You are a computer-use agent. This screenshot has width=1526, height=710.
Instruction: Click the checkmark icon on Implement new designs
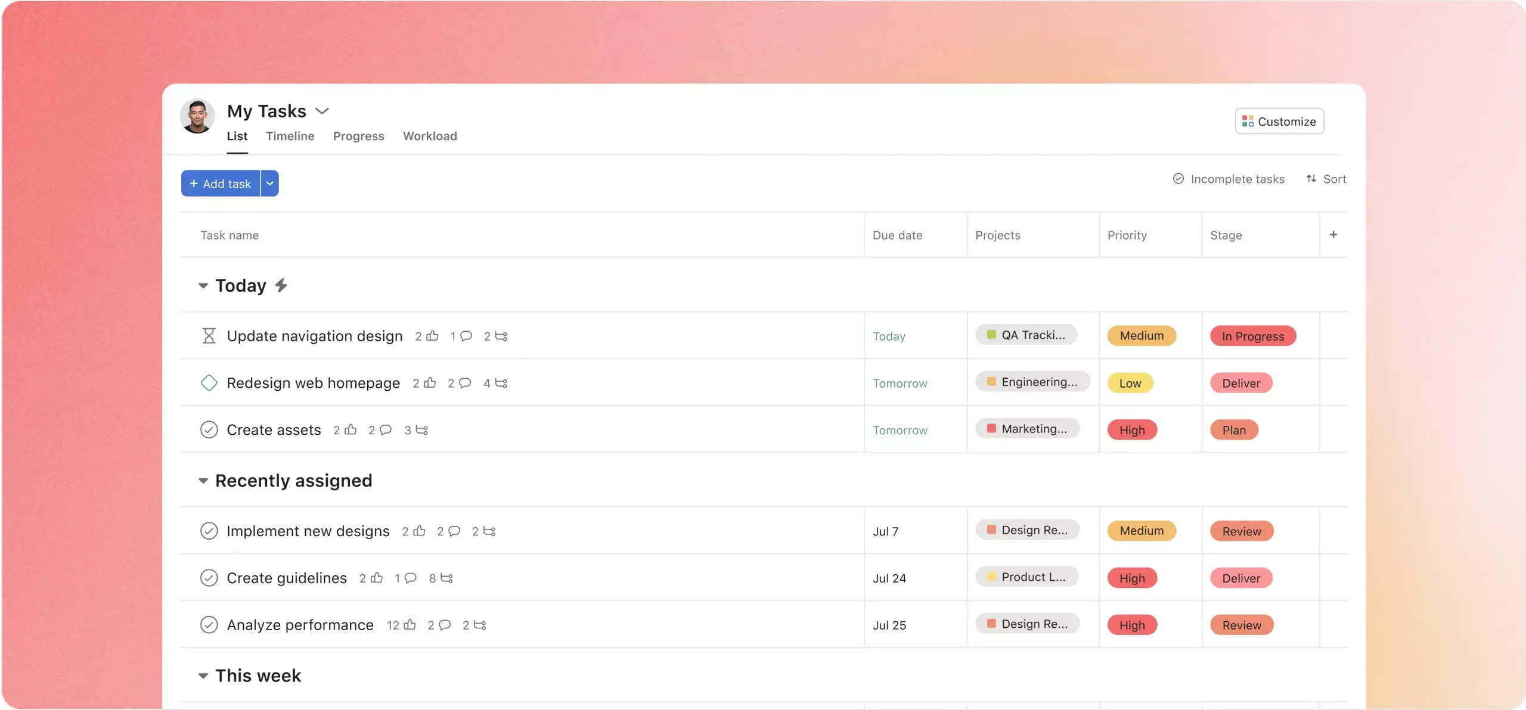pos(208,530)
